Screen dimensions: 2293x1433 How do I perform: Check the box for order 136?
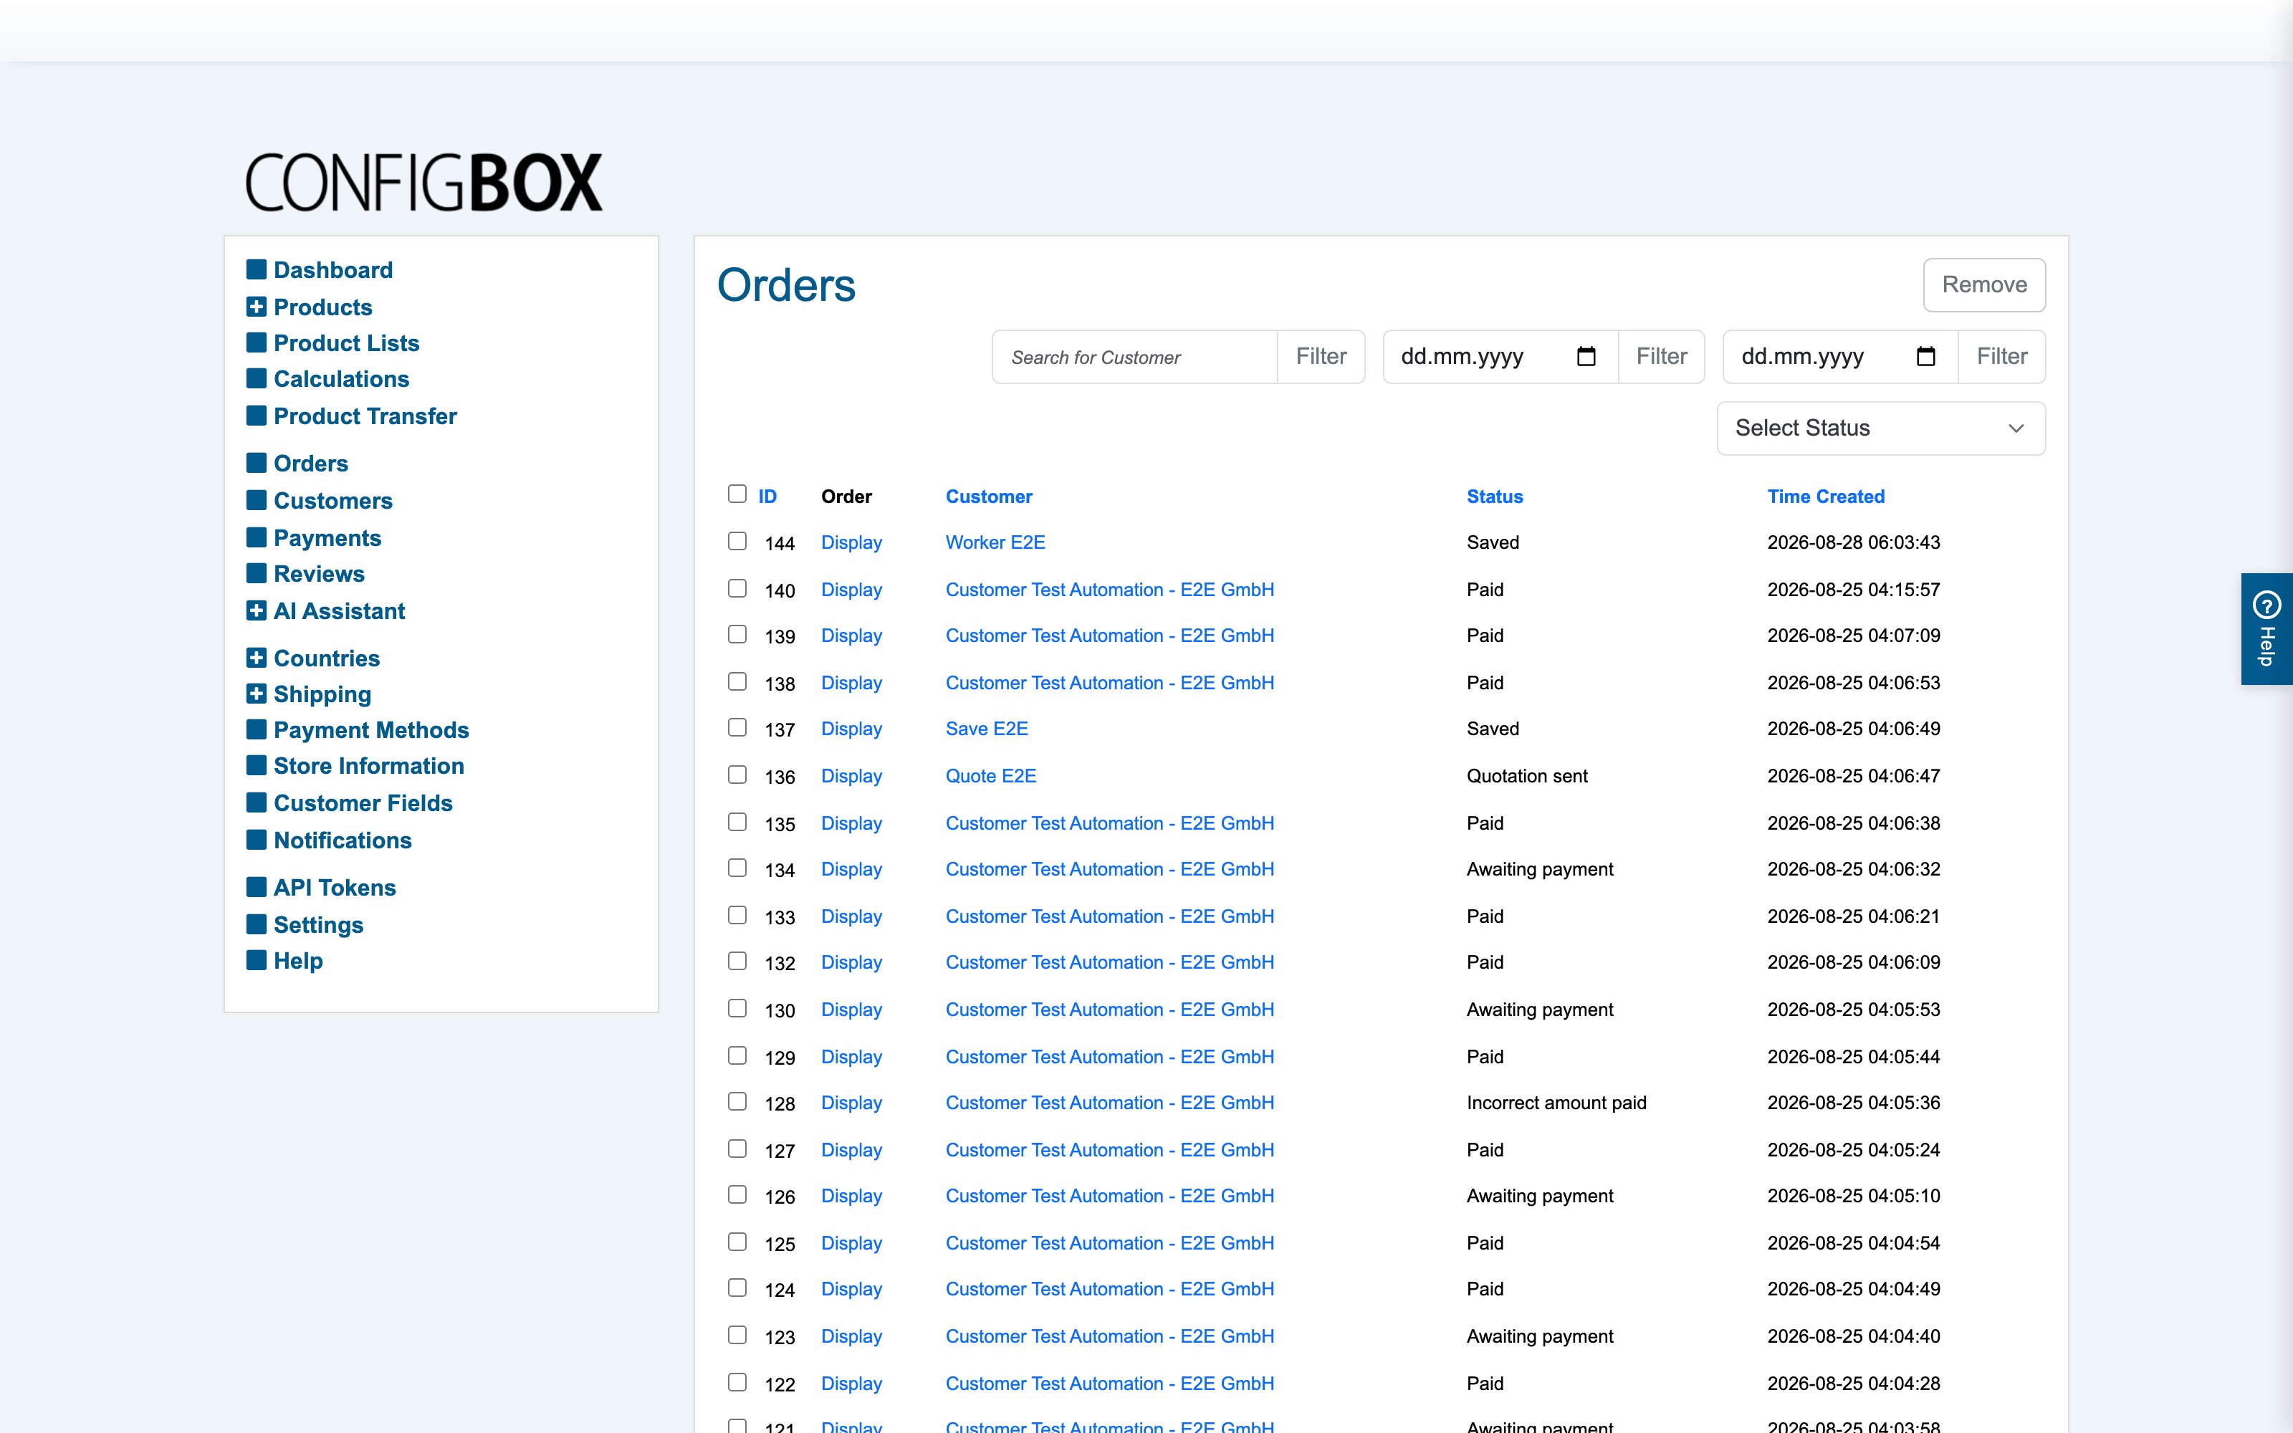pyautogui.click(x=737, y=775)
